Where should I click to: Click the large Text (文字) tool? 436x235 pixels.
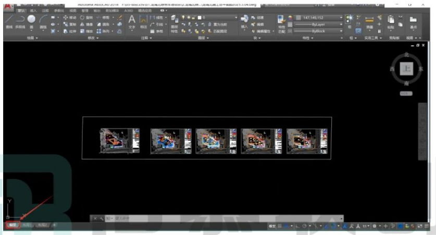point(132,22)
